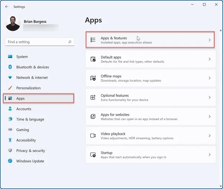Click the scrollbar down arrow
Screen dimensions: 223x189
(220, 186)
